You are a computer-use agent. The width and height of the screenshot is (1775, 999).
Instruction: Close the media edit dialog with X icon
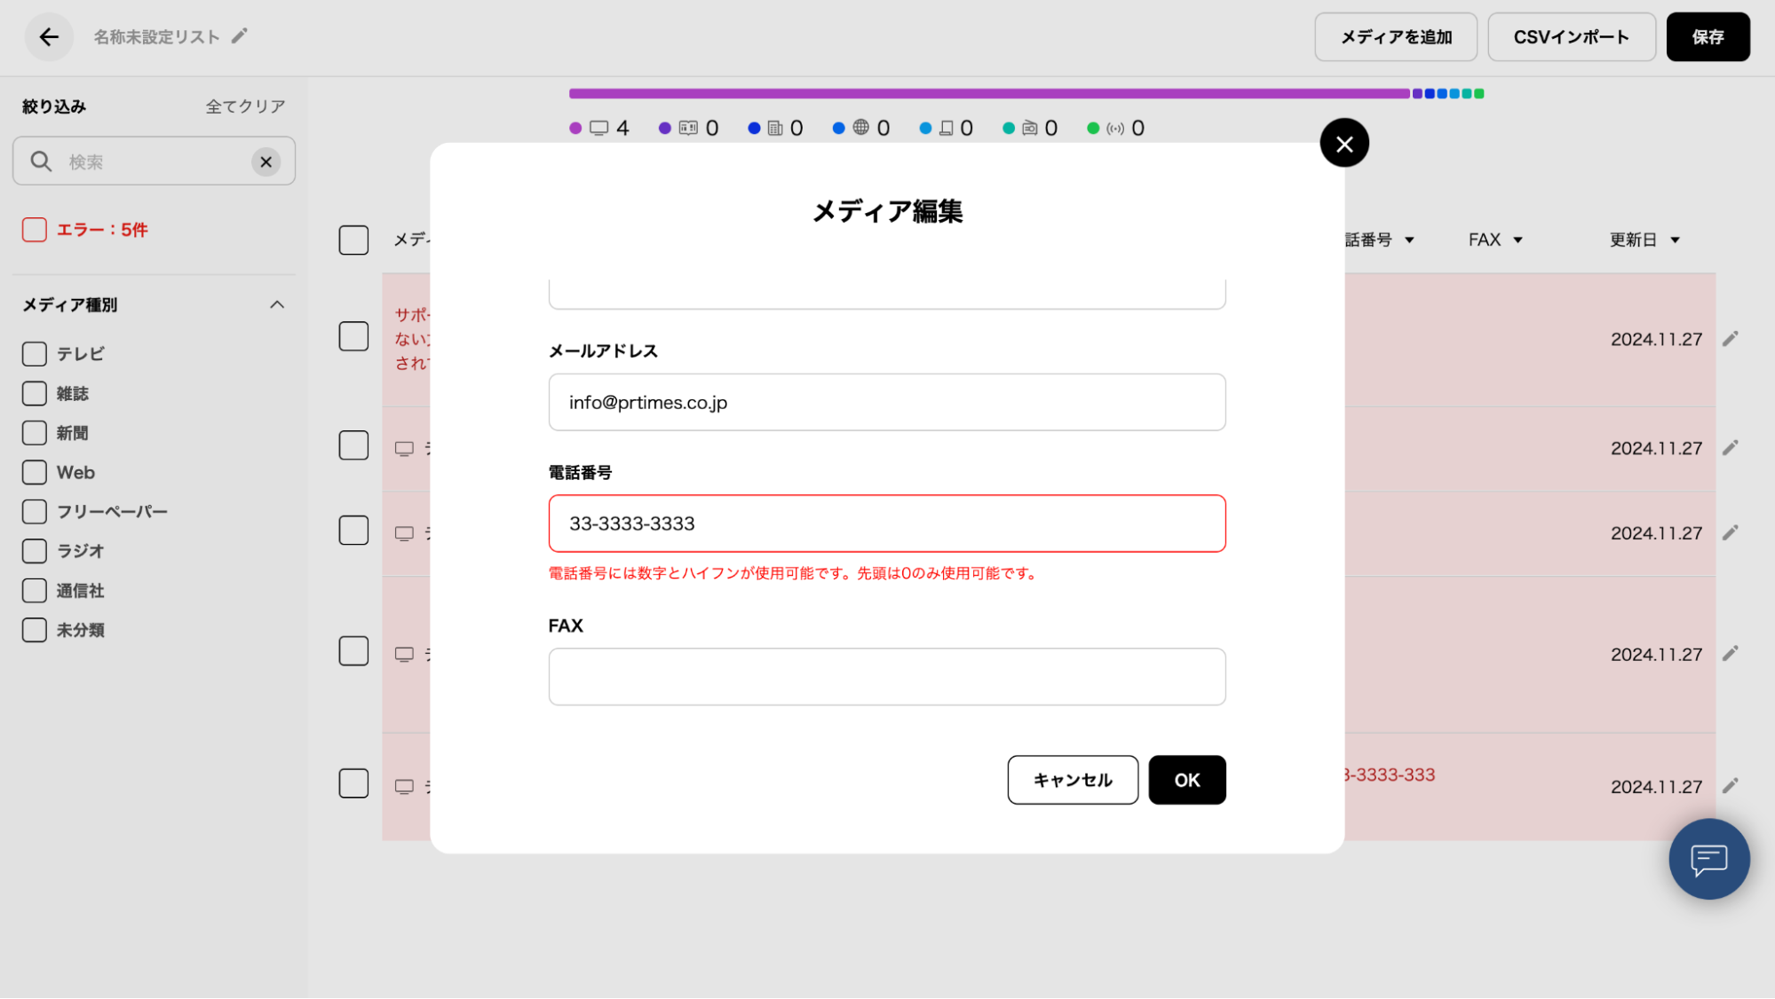click(x=1343, y=143)
